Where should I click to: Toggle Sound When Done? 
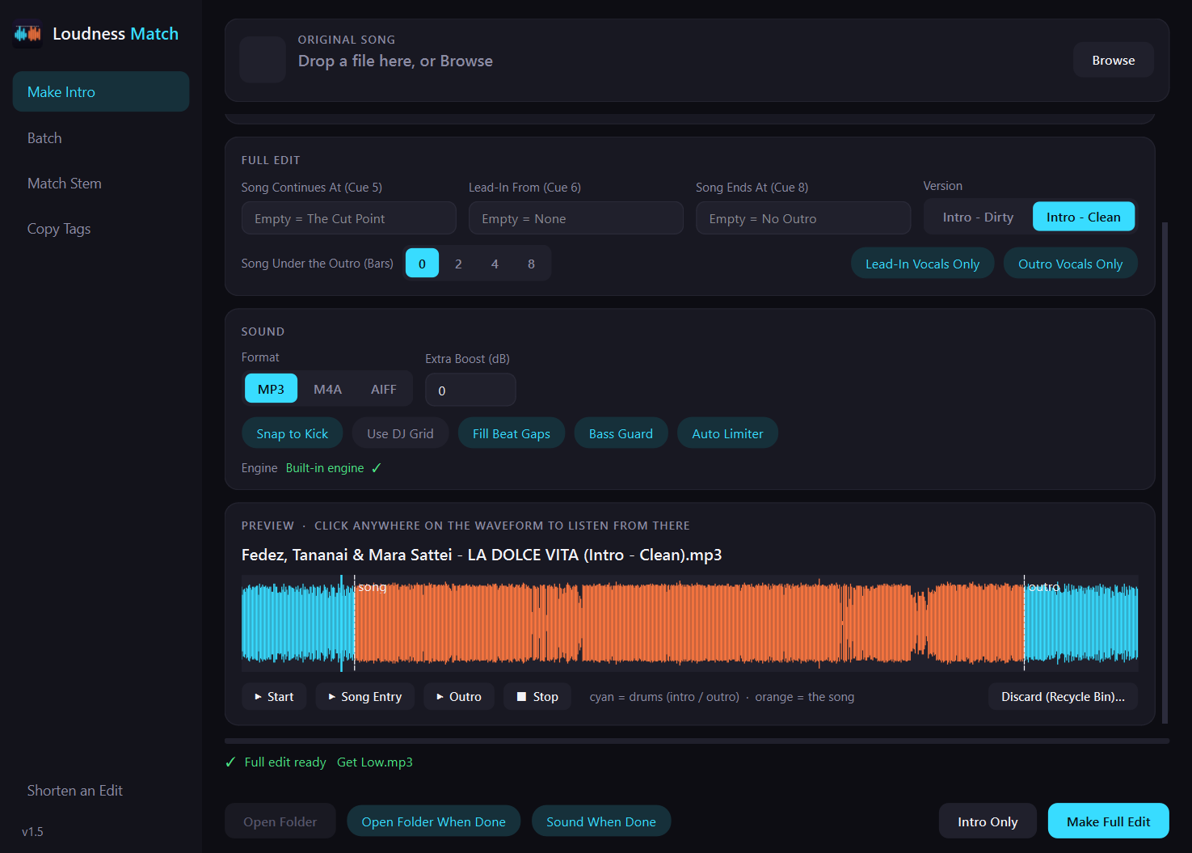600,821
